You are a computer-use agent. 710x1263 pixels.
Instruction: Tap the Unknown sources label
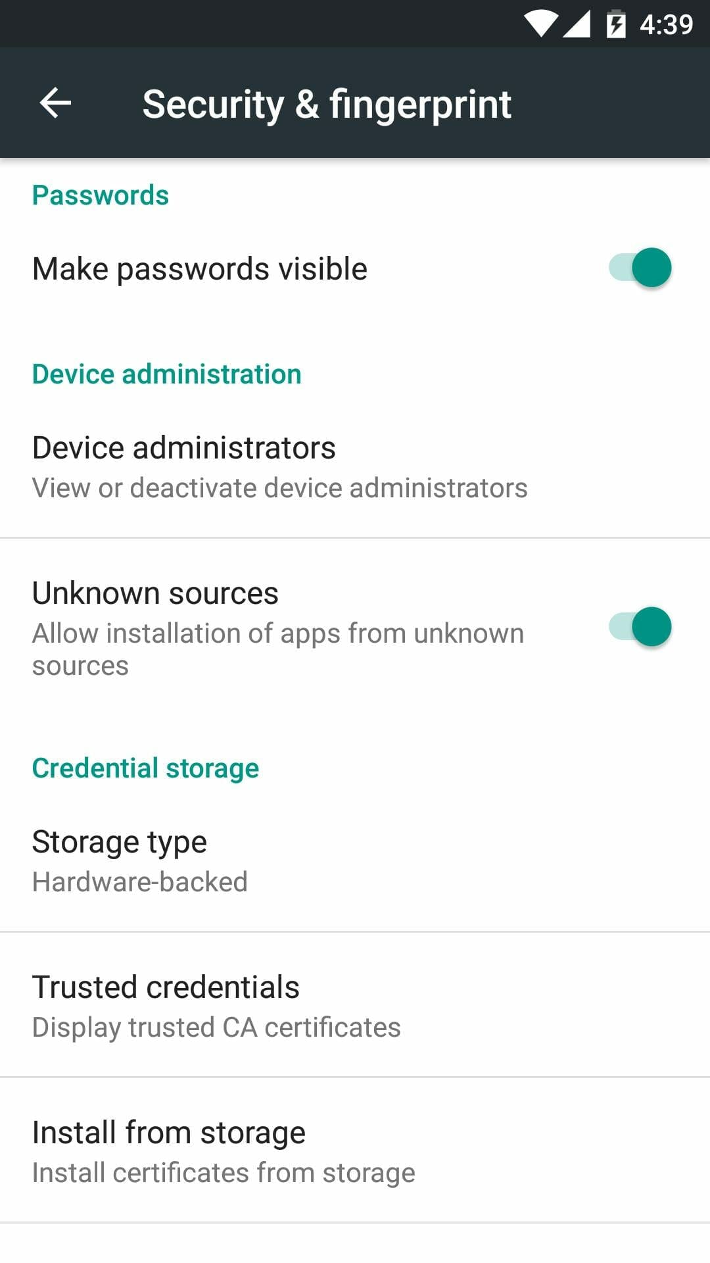pos(156,593)
